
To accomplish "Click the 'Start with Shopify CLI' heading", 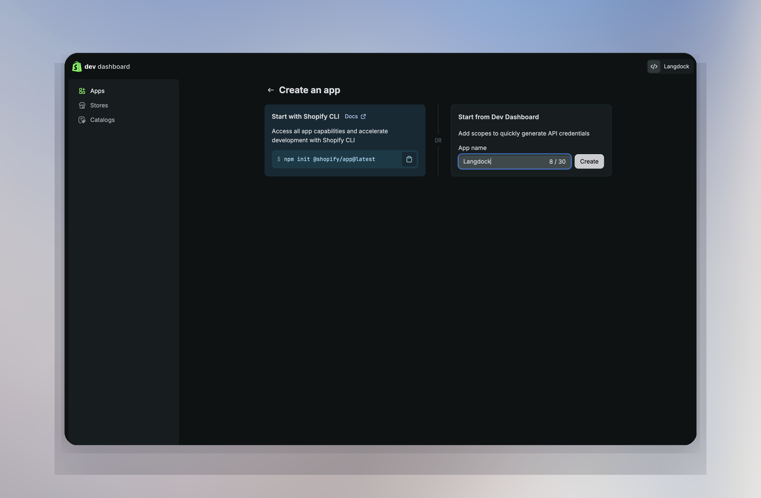I will pos(305,117).
